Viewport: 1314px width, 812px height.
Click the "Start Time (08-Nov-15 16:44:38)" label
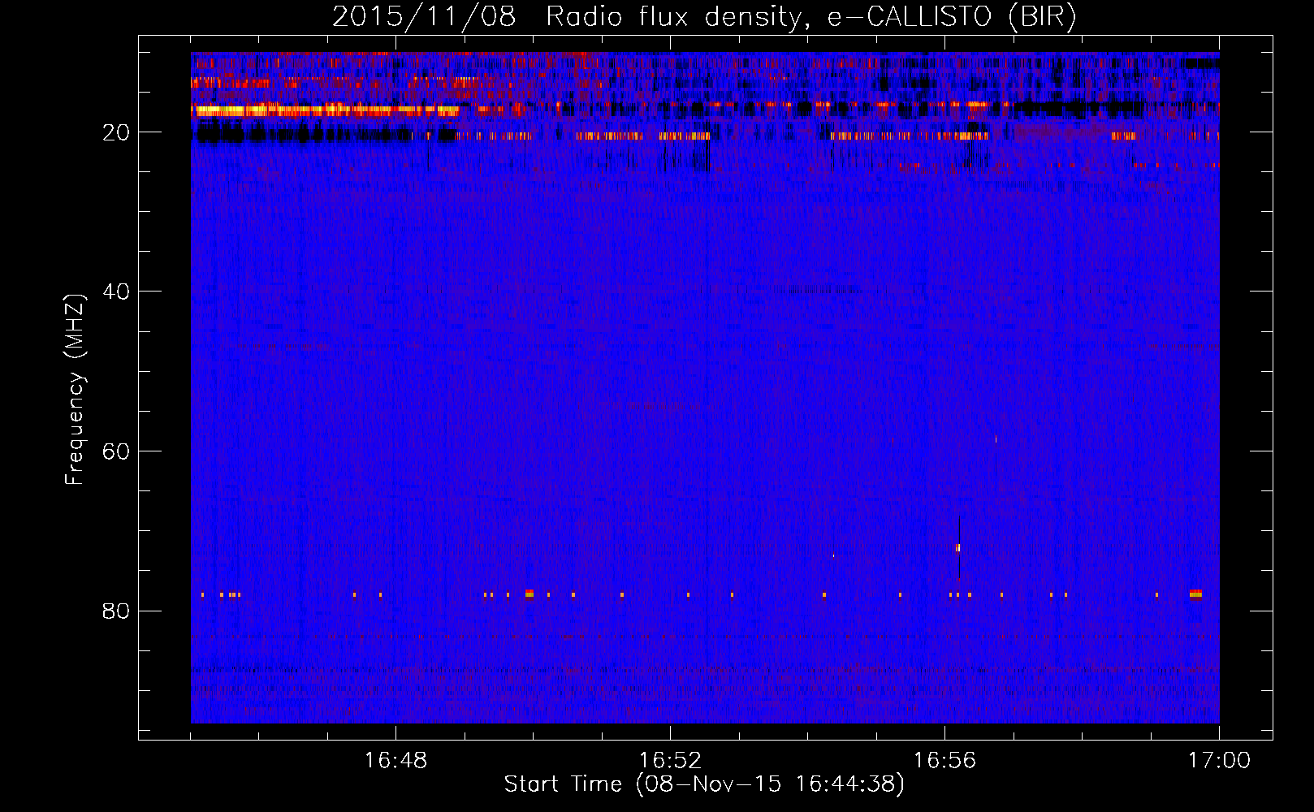[704, 784]
